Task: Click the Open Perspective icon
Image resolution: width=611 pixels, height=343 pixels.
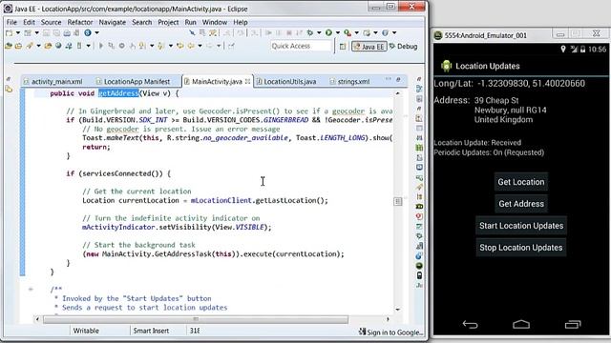Action: click(343, 47)
